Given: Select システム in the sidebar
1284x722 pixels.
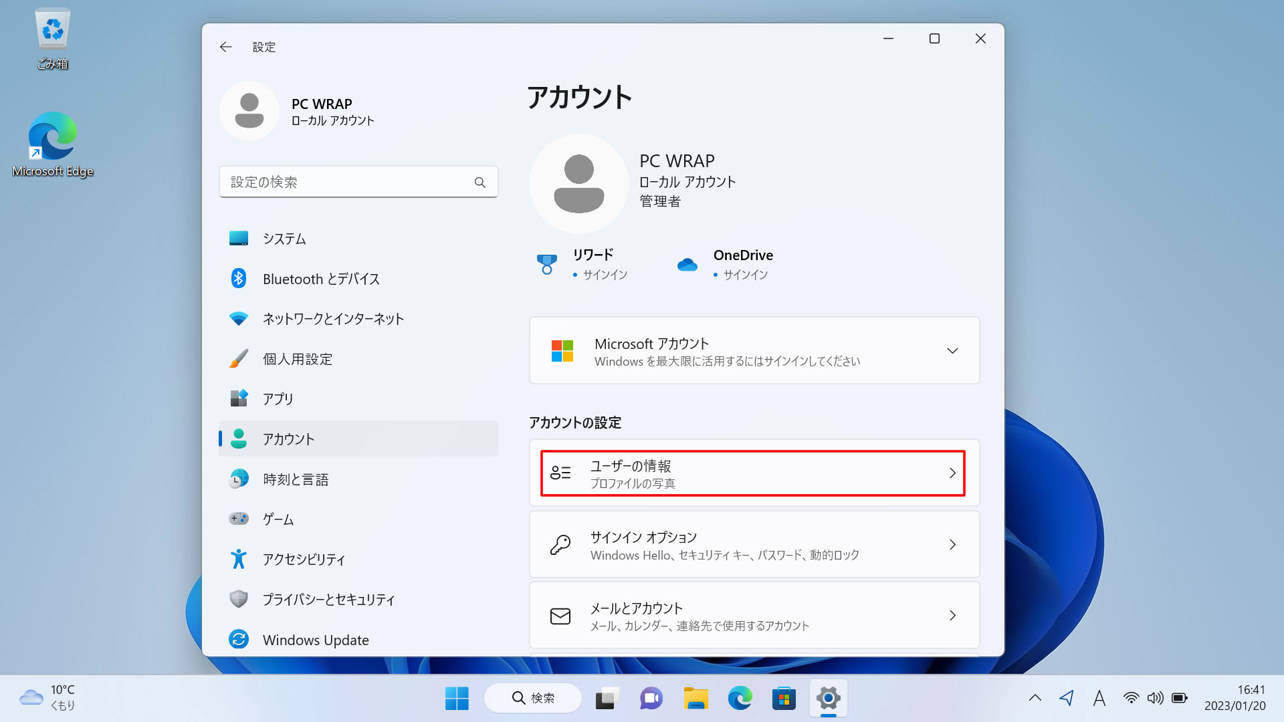Looking at the screenshot, I should tap(358, 239).
